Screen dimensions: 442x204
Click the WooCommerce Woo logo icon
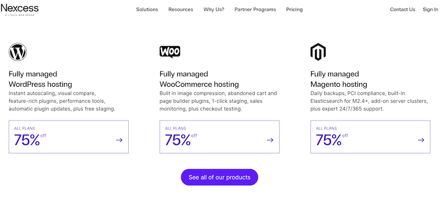click(x=170, y=52)
